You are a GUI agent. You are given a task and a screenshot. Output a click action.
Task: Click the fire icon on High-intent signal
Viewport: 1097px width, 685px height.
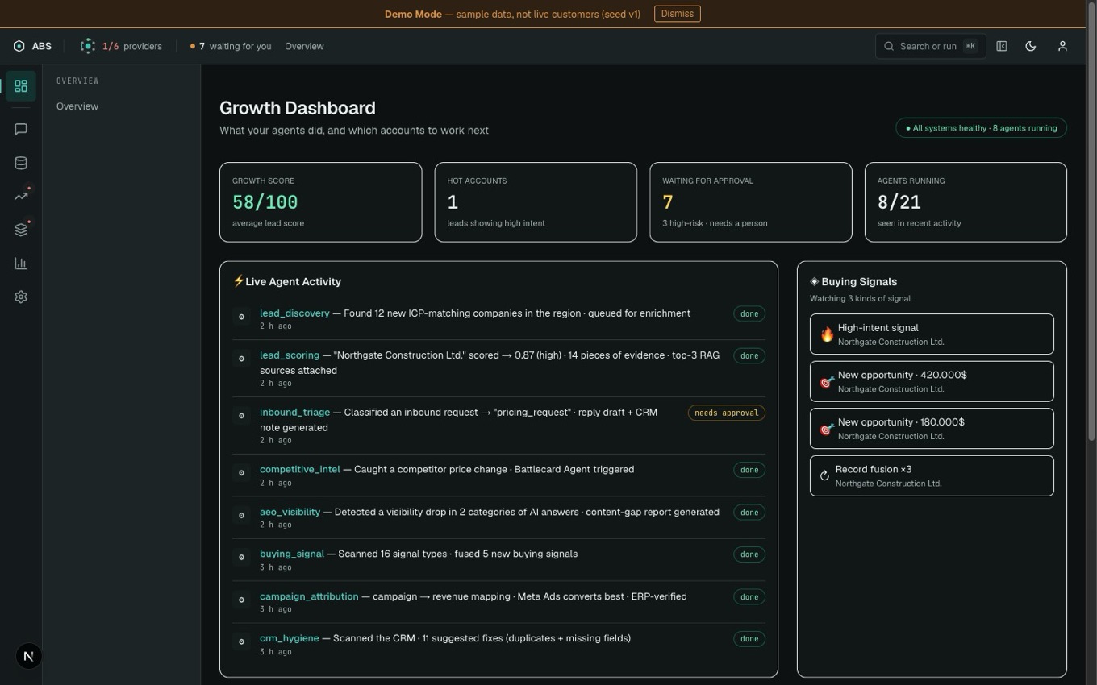(x=827, y=334)
